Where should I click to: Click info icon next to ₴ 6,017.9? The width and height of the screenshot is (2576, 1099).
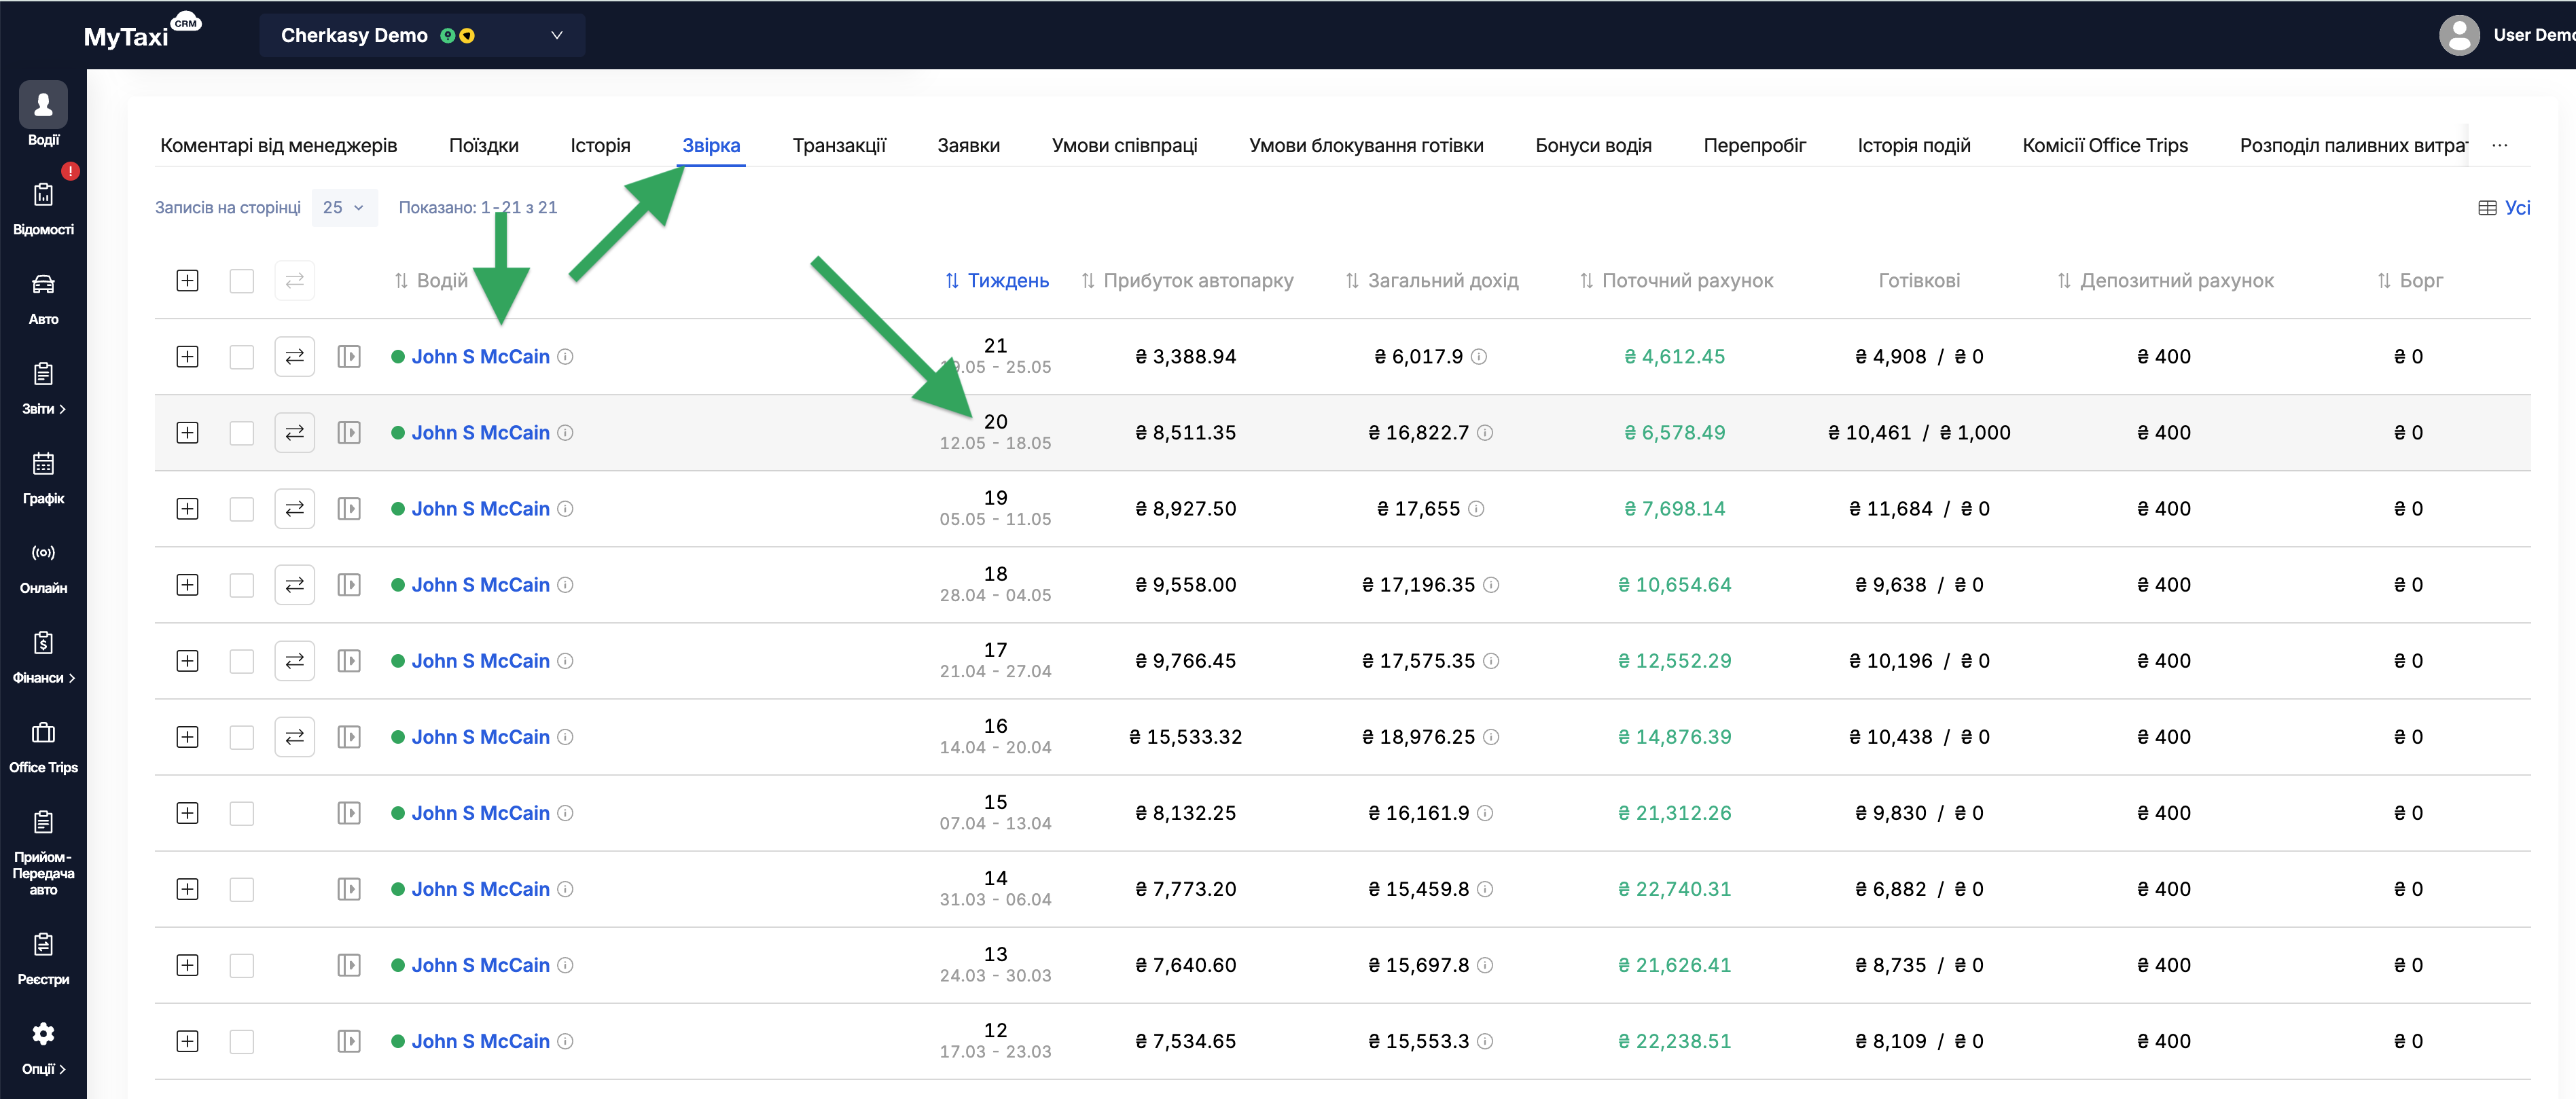click(1479, 357)
